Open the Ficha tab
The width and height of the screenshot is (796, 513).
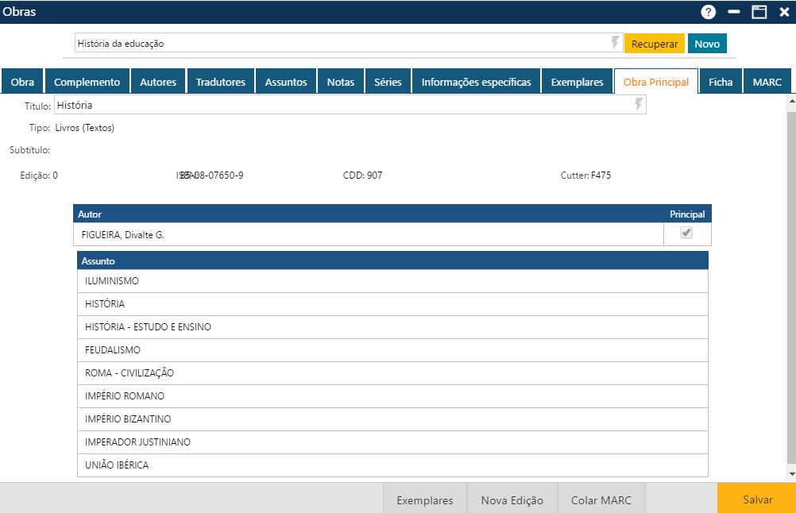pyautogui.click(x=720, y=80)
